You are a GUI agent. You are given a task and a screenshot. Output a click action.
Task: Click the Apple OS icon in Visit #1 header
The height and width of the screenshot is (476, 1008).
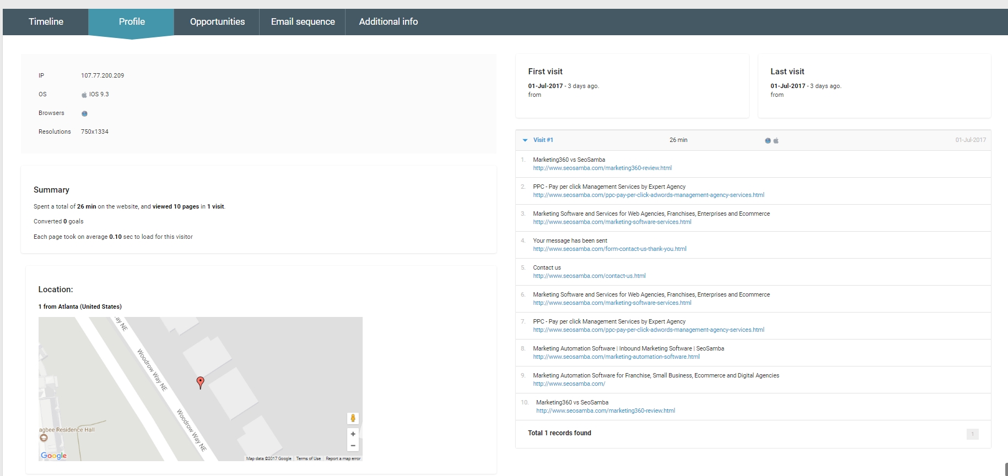(776, 140)
